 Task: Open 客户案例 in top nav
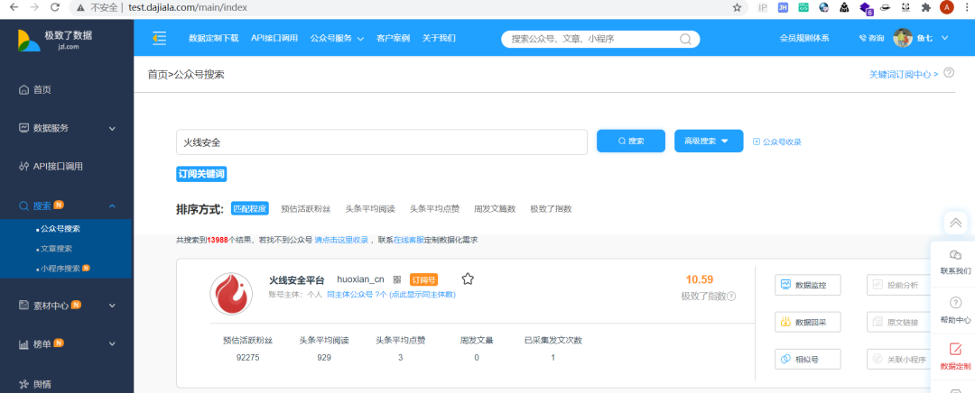tap(393, 38)
